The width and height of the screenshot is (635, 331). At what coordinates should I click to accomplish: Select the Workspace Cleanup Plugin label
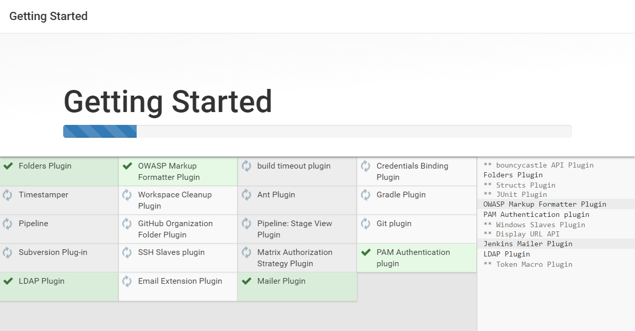coord(175,200)
